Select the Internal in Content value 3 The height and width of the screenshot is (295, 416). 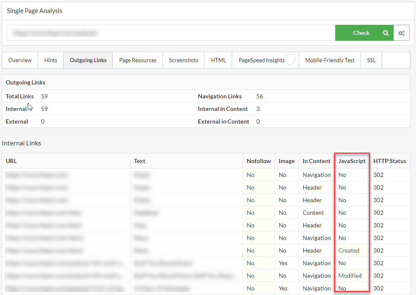click(258, 109)
